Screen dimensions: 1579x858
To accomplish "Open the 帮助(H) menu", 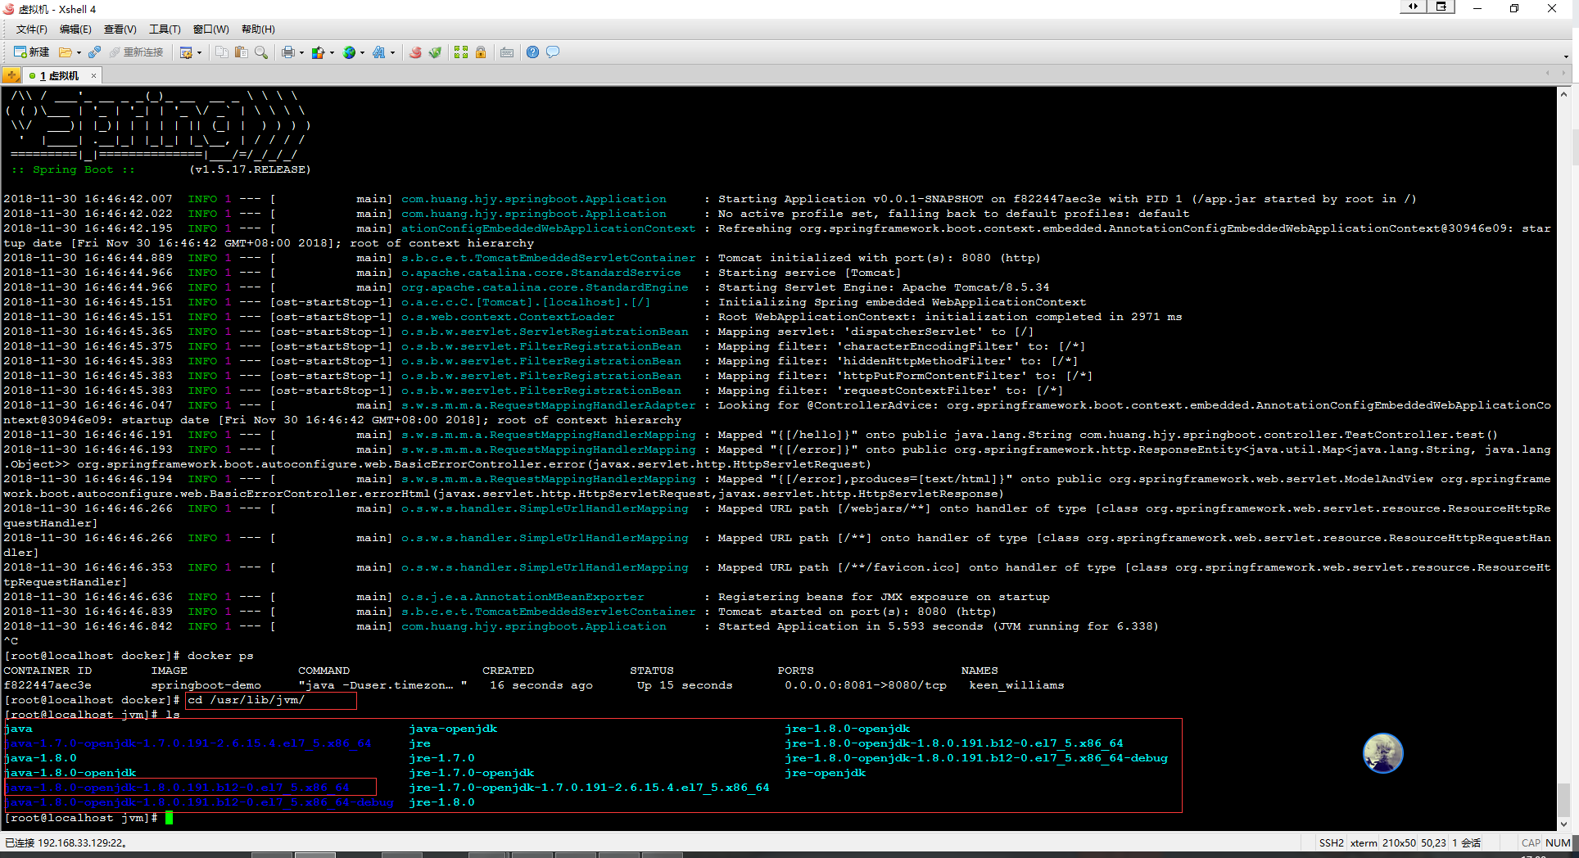I will (258, 29).
